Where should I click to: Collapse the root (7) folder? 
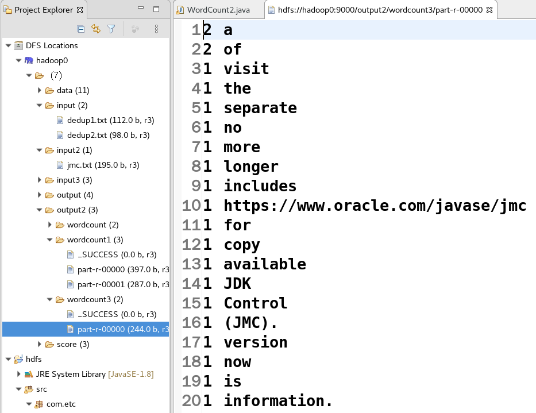click(x=29, y=75)
